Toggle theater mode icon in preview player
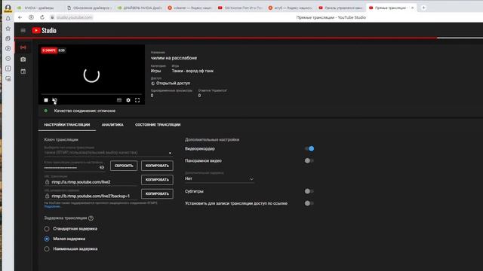The width and height of the screenshot is (483, 271). [x=119, y=100]
